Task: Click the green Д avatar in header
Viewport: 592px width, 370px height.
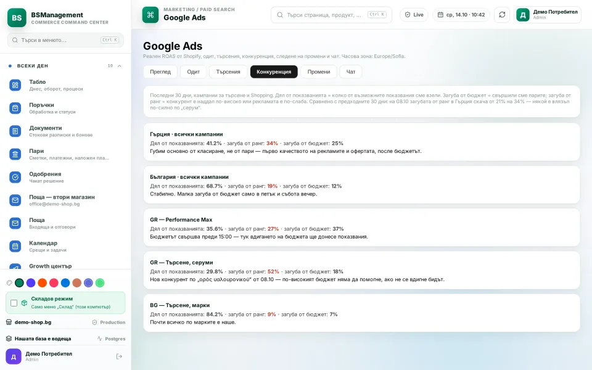Action: tap(523, 15)
